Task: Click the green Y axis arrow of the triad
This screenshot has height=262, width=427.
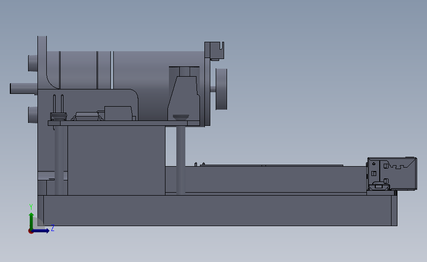Action: click(x=32, y=221)
